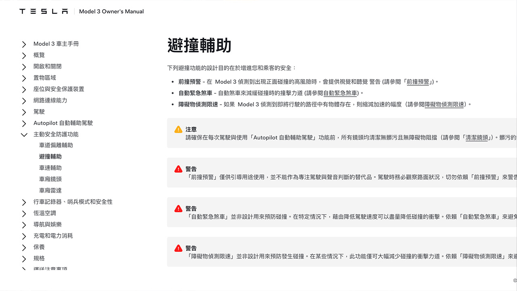Follow the 前撞預警 link in bullet list
517x291 pixels.
(x=418, y=82)
